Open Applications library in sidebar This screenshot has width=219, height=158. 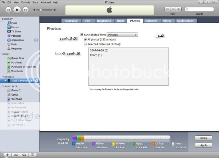(x=17, y=40)
